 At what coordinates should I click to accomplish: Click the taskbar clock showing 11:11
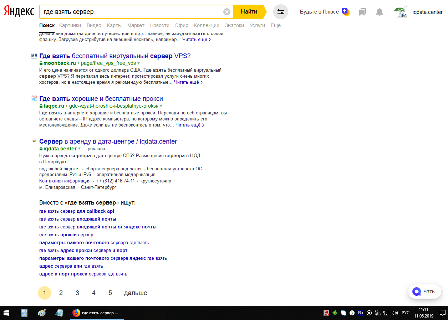(423, 313)
